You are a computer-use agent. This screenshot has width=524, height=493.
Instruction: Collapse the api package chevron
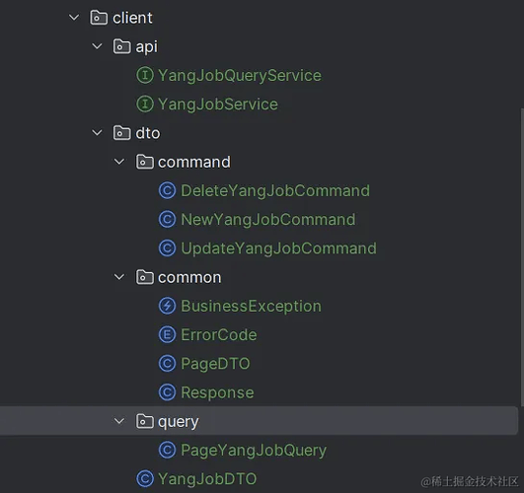pyautogui.click(x=97, y=46)
